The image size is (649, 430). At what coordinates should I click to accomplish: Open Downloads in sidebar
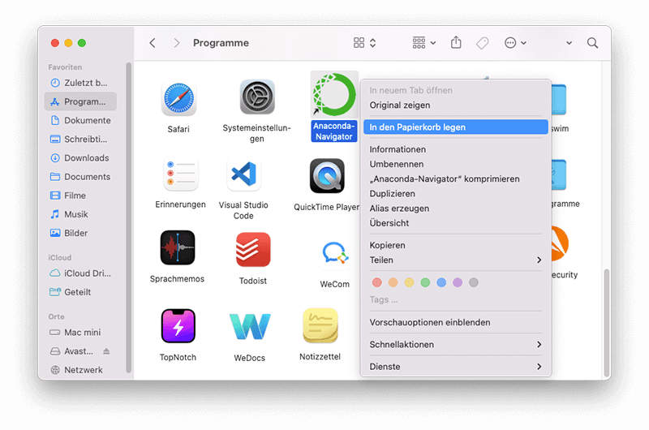click(x=80, y=157)
